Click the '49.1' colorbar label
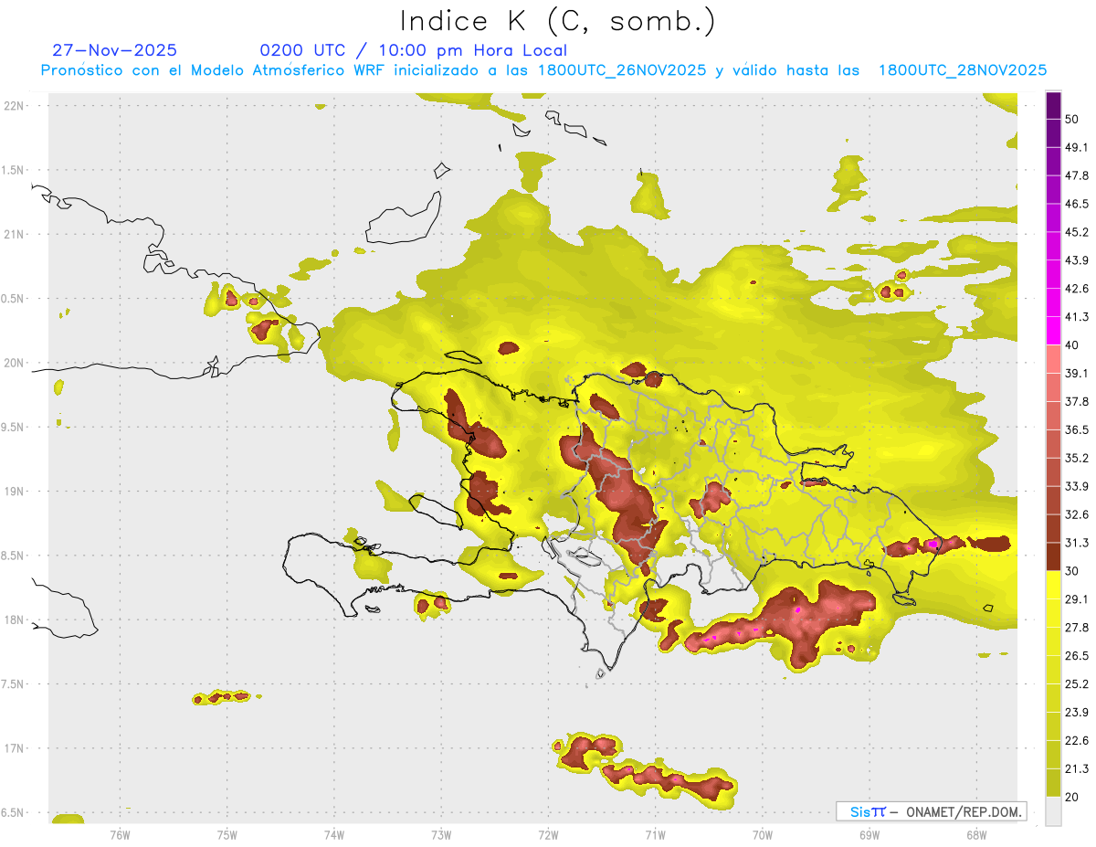 coord(1076,147)
